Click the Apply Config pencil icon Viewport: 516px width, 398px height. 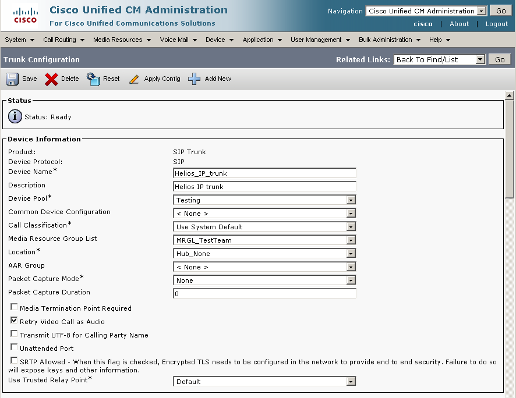(x=134, y=79)
